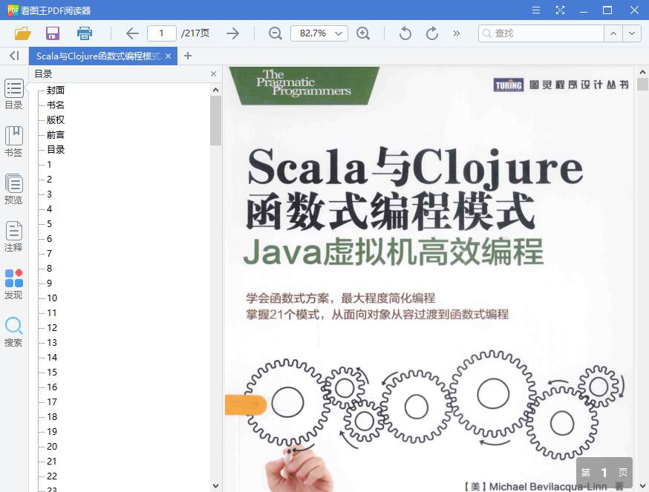Open the 预览 thumbnails sidebar panel
Screen dimensions: 649x492
[13, 189]
